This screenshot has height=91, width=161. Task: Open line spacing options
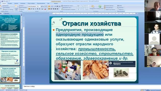60,6
